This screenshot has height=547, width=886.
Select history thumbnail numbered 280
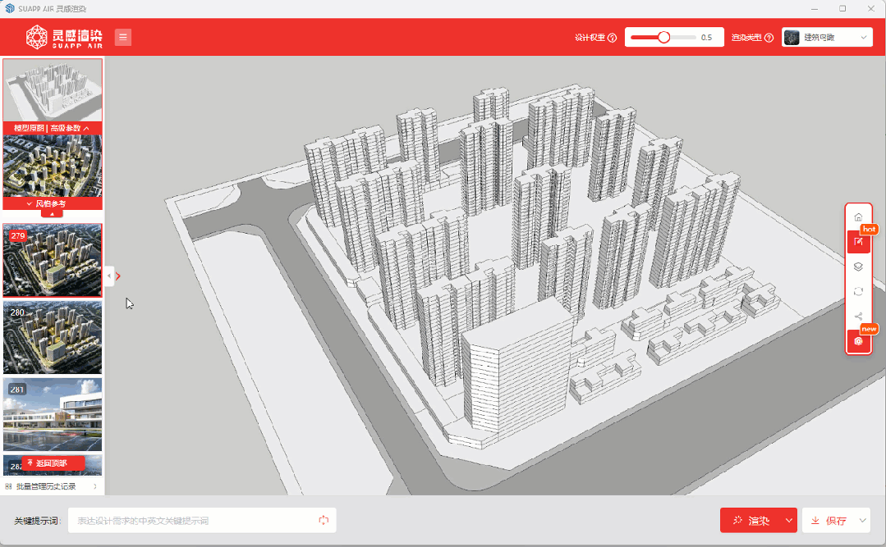pyautogui.click(x=53, y=337)
